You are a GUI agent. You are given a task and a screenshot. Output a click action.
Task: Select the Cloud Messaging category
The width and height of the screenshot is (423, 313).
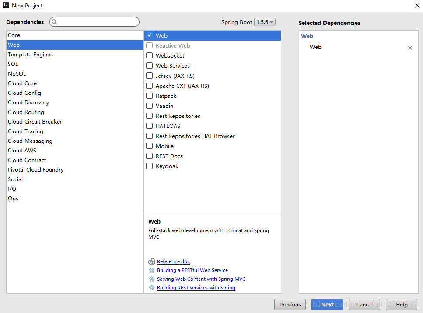tap(75, 141)
